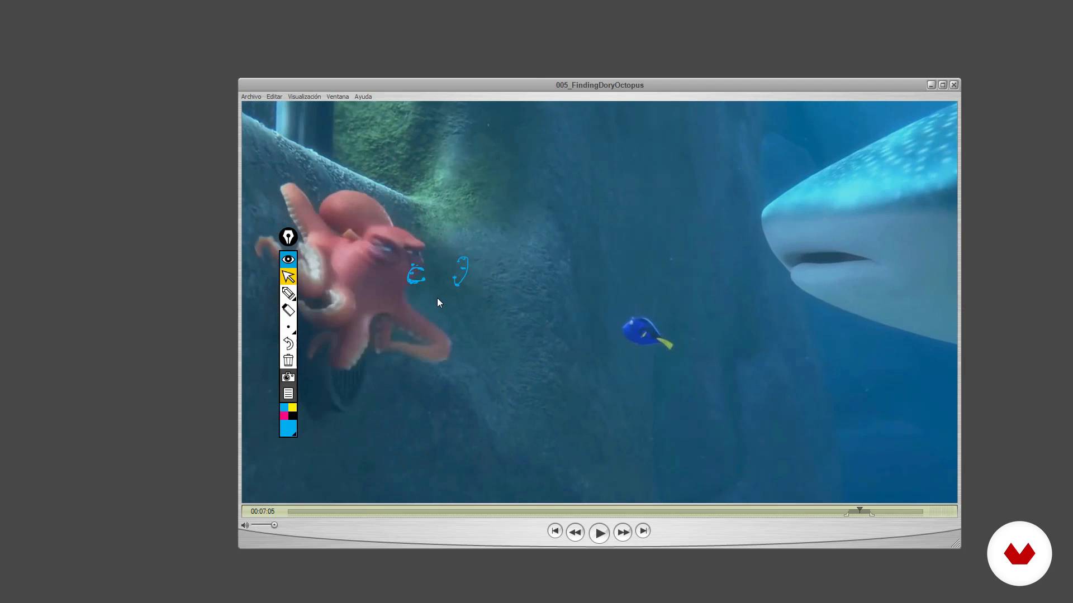Open the current blue color picker
The height and width of the screenshot is (603, 1073).
288,428
